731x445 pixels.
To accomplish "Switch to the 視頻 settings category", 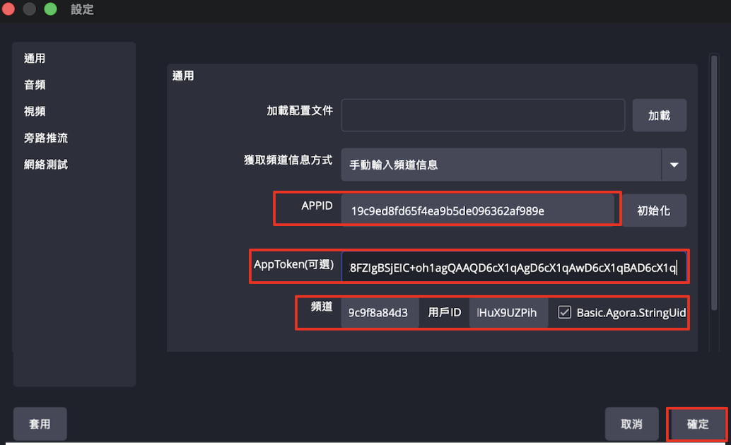I will 35,112.
